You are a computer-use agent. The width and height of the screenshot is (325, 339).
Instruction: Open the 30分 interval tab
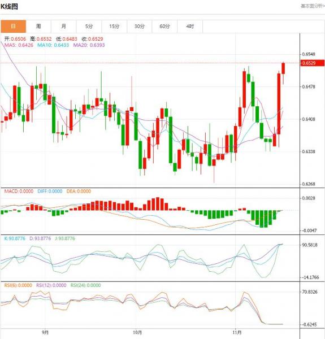[139, 27]
